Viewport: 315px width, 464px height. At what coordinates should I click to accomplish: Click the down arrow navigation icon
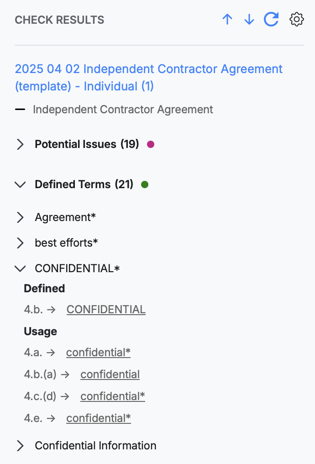point(249,19)
